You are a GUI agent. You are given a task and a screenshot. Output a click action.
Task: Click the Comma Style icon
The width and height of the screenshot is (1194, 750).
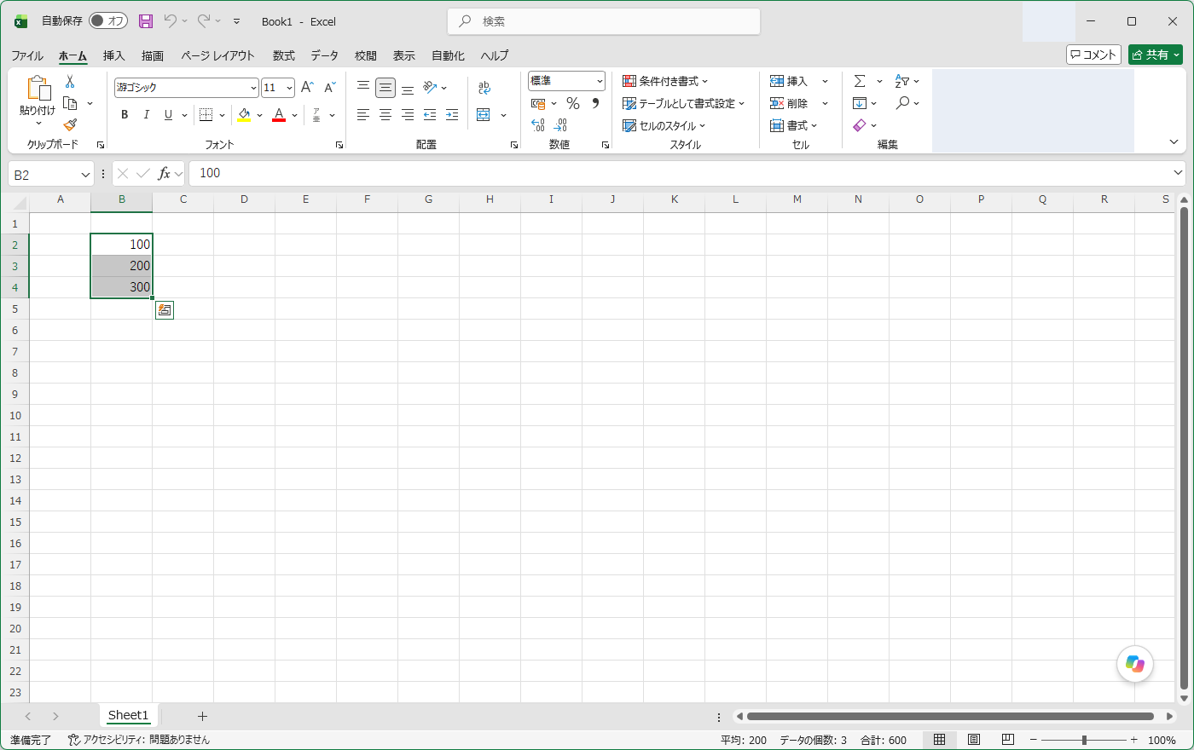coord(595,103)
